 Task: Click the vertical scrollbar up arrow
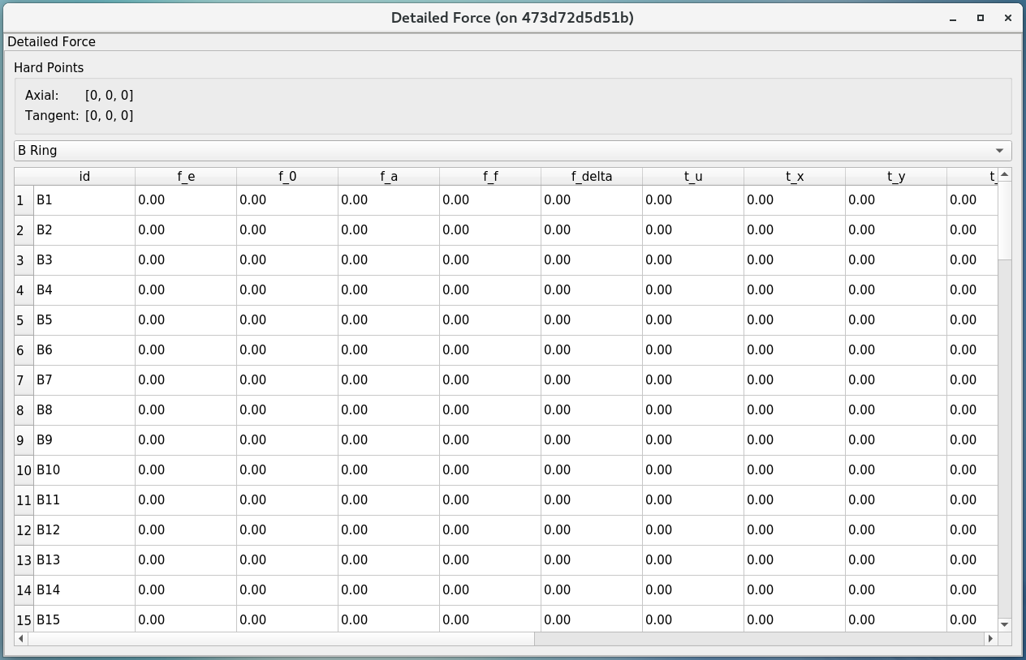click(1005, 174)
